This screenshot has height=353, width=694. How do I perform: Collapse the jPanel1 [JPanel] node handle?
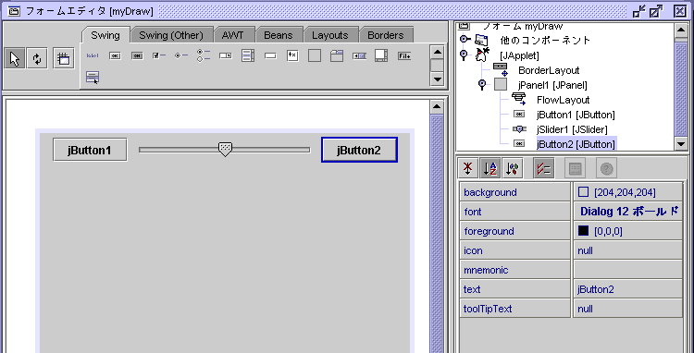482,84
